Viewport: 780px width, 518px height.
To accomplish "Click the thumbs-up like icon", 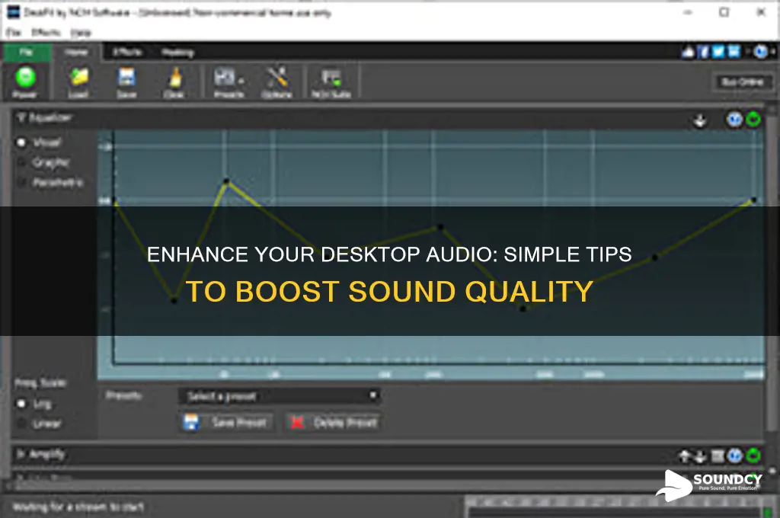I will tap(689, 52).
